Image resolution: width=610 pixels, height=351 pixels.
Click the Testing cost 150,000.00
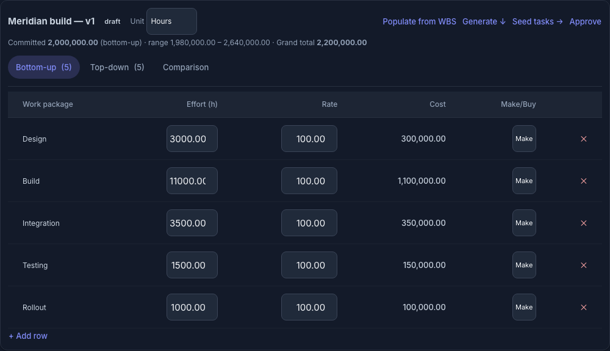pyautogui.click(x=424, y=265)
